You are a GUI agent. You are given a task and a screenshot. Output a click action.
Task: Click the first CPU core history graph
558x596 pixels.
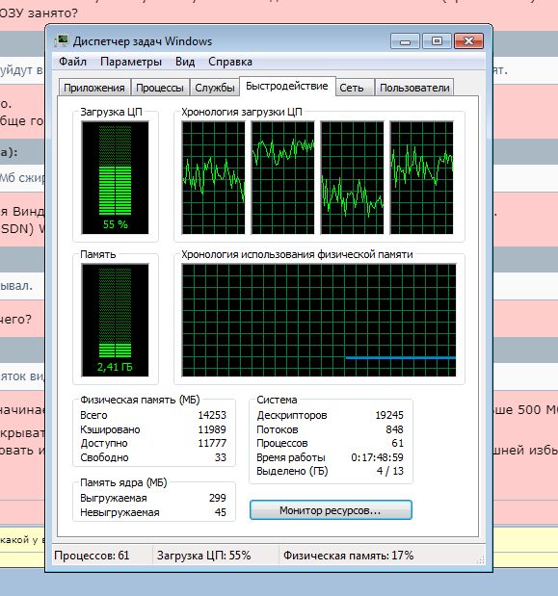click(213, 177)
